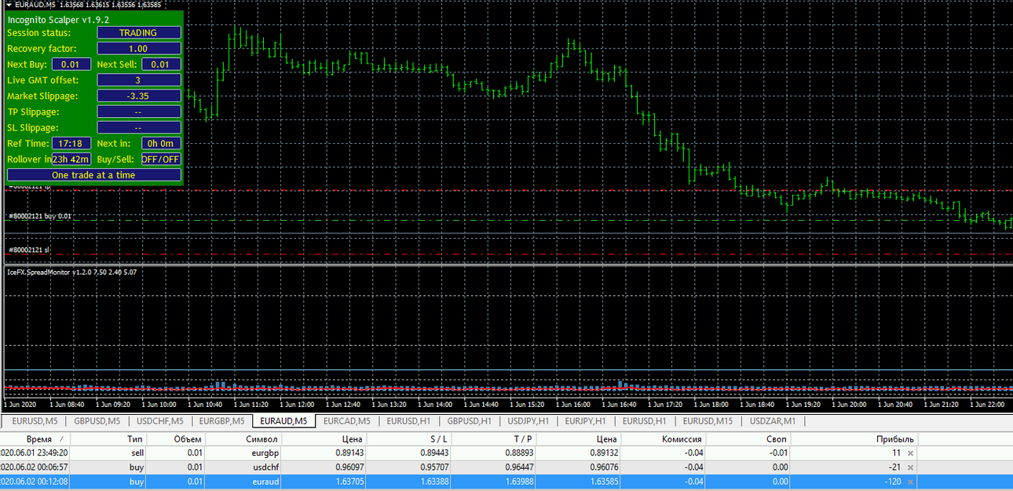This screenshot has width=1013, height=491.
Task: Click the TRADING session status button
Action: [139, 33]
